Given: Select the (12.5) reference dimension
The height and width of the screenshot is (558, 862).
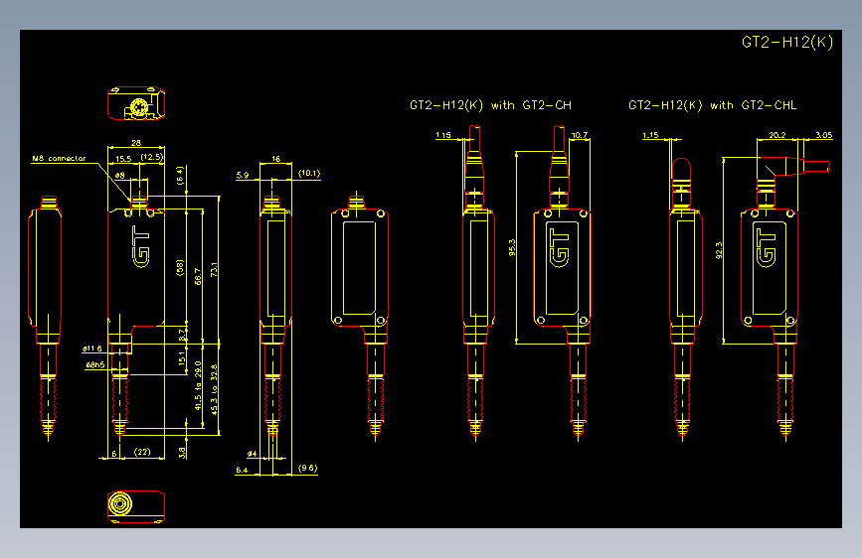Looking at the screenshot, I should (152, 157).
